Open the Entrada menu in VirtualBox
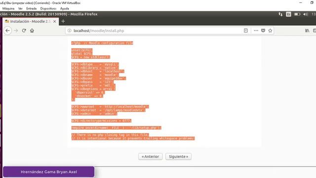Viewport: 316px width, 178px height. tap(31, 8)
